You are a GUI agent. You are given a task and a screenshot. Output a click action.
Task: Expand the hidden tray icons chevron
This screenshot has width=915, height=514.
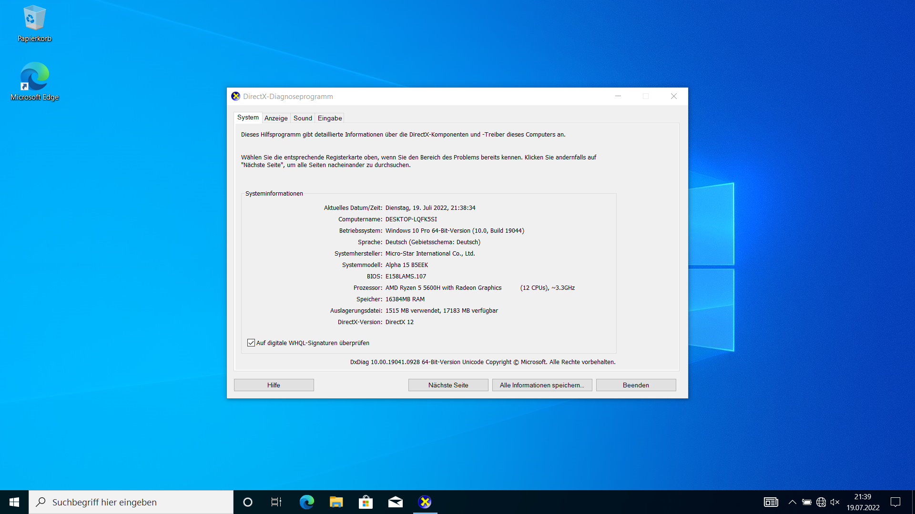click(792, 502)
